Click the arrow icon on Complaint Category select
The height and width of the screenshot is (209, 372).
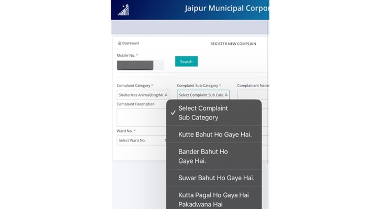point(166,95)
